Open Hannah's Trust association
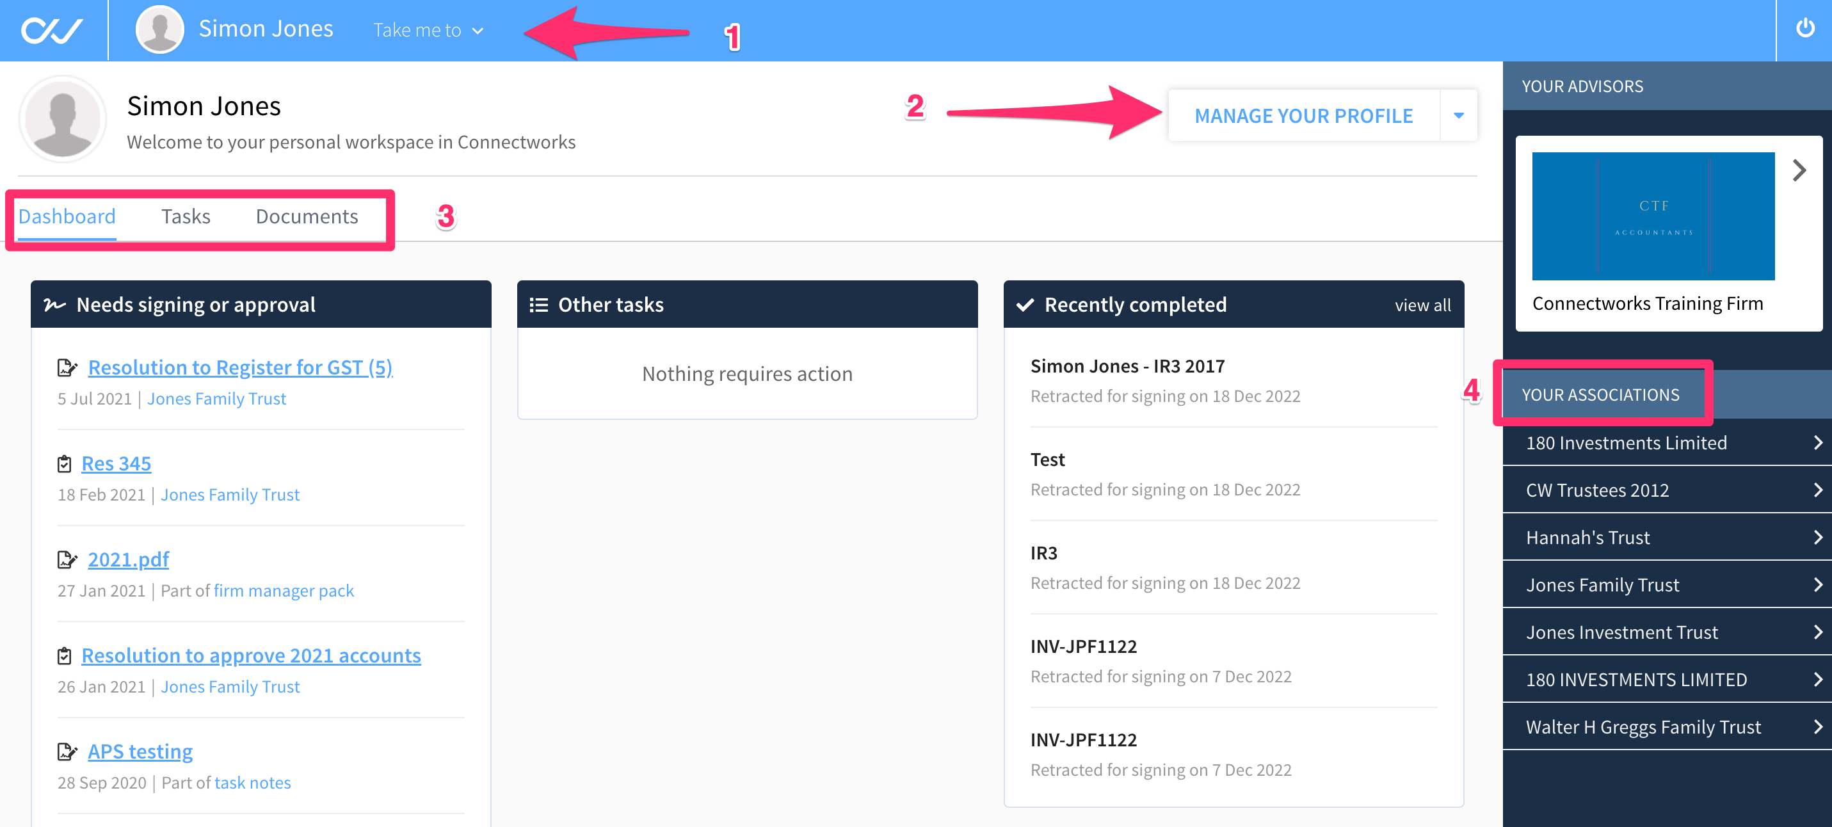The width and height of the screenshot is (1832, 827). click(x=1666, y=537)
